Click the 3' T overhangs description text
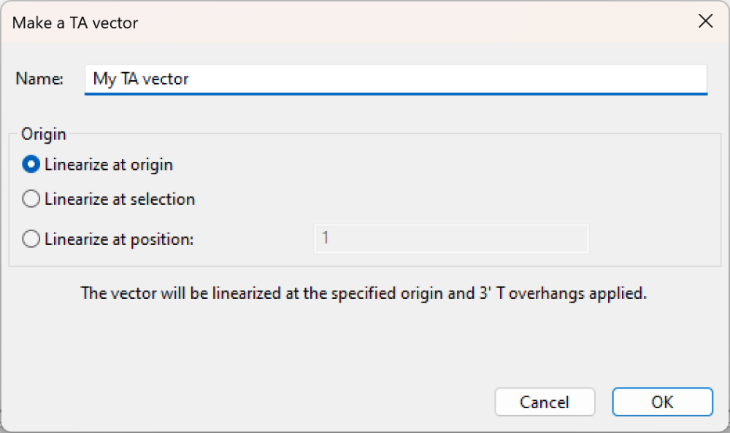This screenshot has width=730, height=433. 365,293
